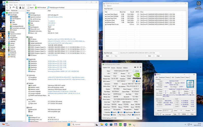Click the graph chart icon in AIDA64 toolbar
Image resolution: width=203 pixels, height=127 pixels.
23,8
